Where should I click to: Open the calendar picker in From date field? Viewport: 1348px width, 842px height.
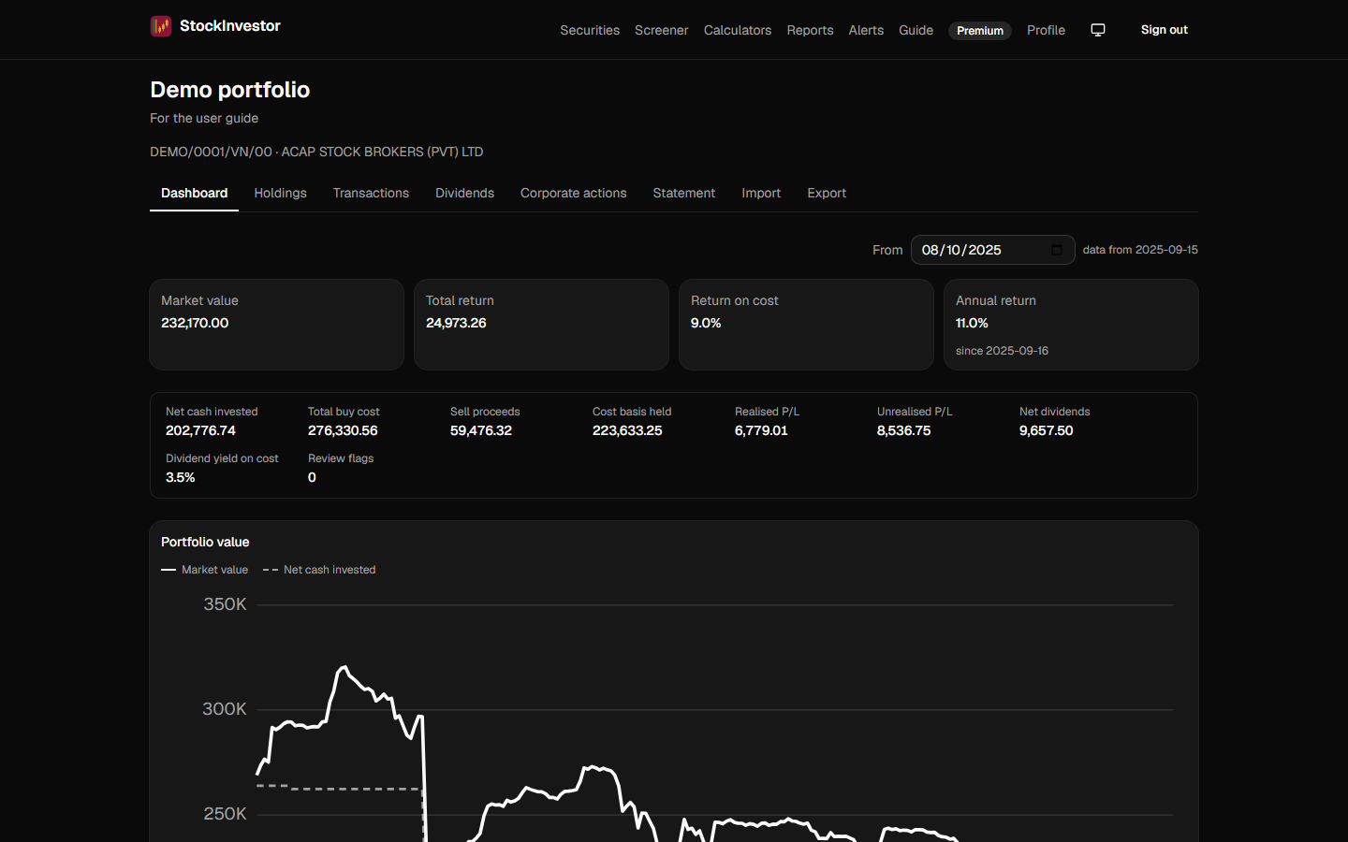[1057, 250]
